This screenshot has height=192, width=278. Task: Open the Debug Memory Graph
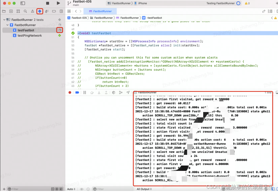point(121,93)
